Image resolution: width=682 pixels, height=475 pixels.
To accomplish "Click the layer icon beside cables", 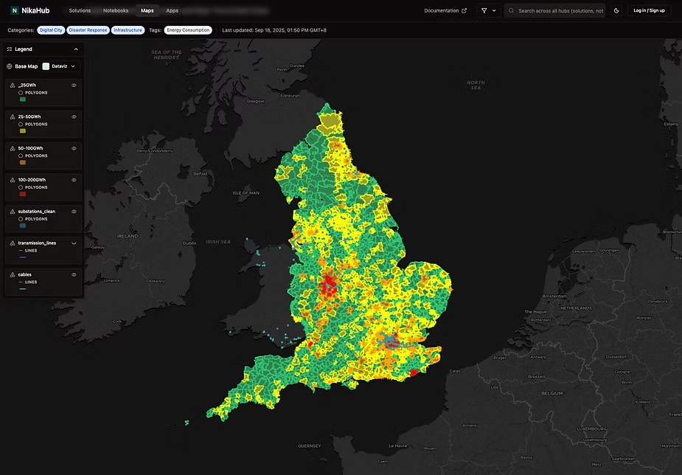I will click(x=13, y=275).
